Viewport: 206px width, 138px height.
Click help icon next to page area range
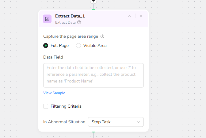[x=102, y=36]
